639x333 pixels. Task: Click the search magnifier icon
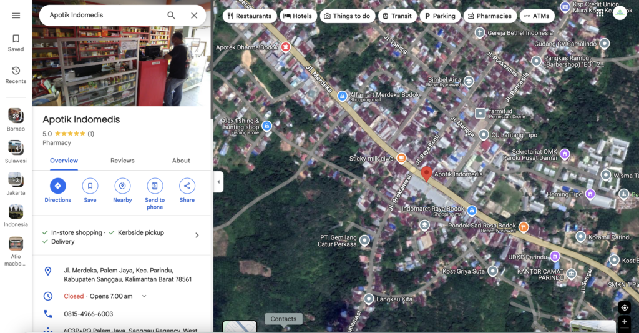click(x=171, y=16)
